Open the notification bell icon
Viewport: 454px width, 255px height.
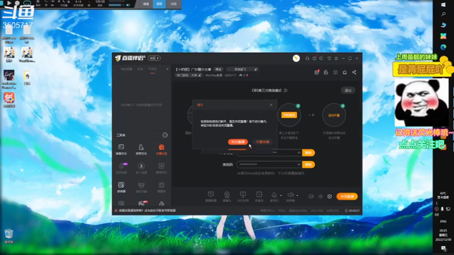(344, 73)
